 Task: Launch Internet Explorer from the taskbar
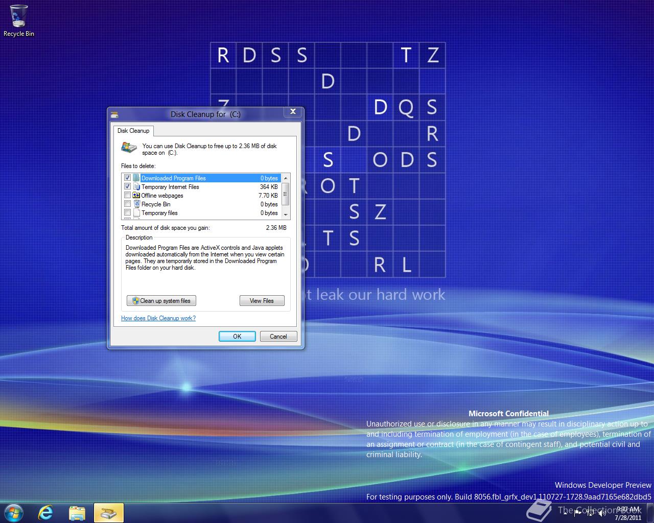[x=46, y=513]
